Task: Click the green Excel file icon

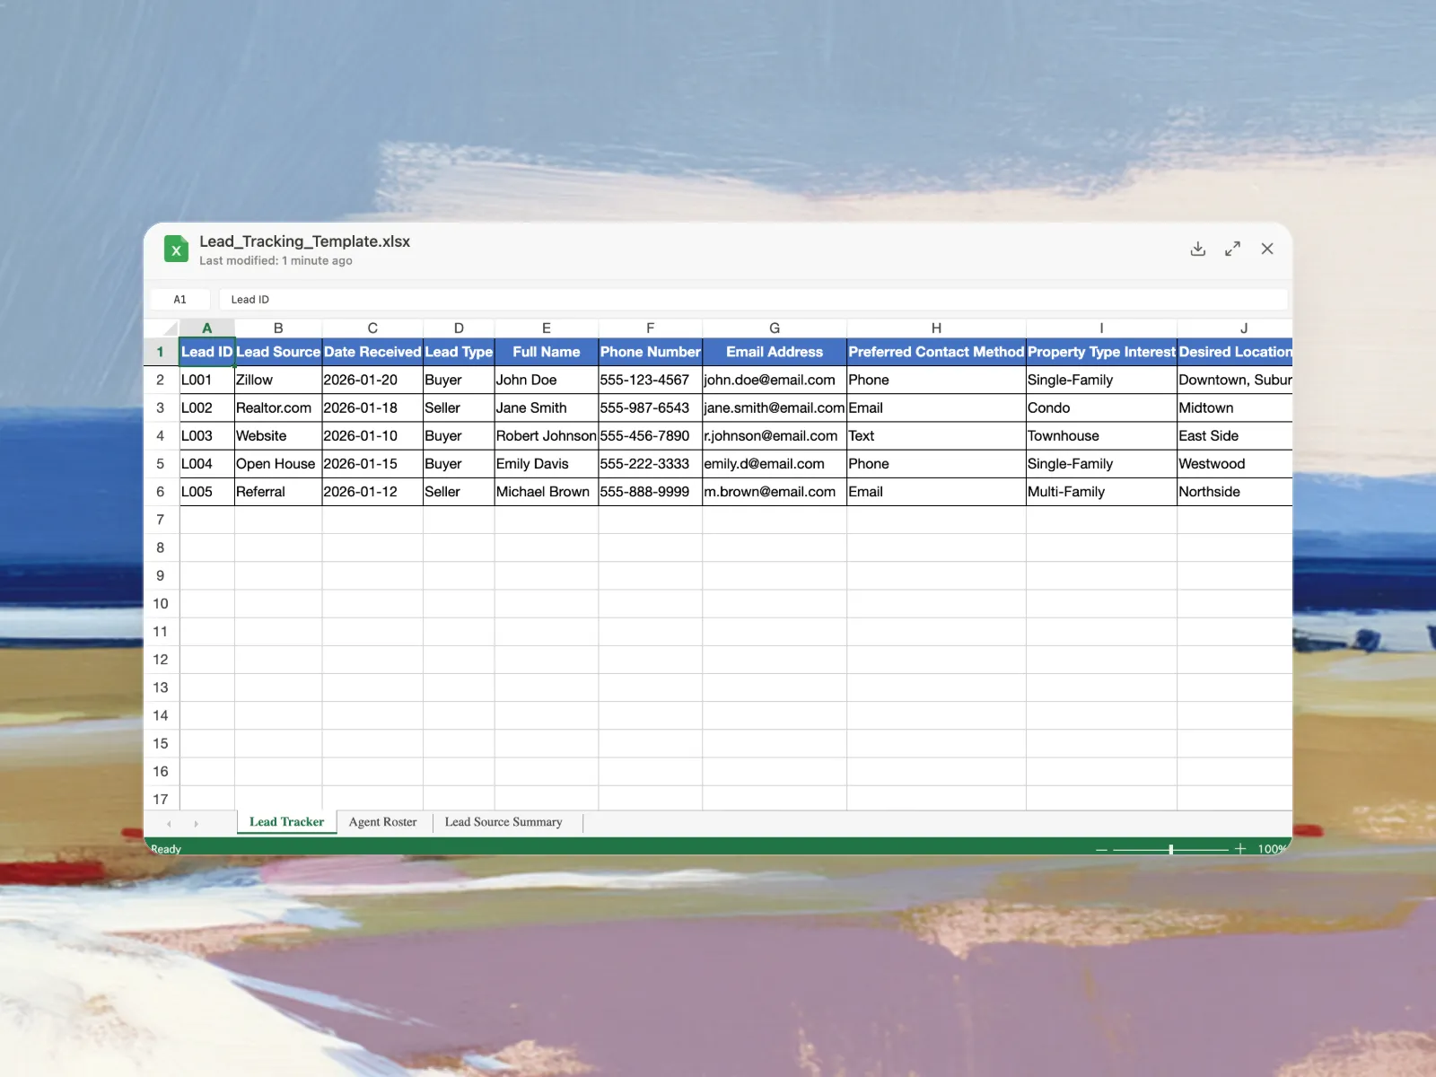Action: click(176, 250)
